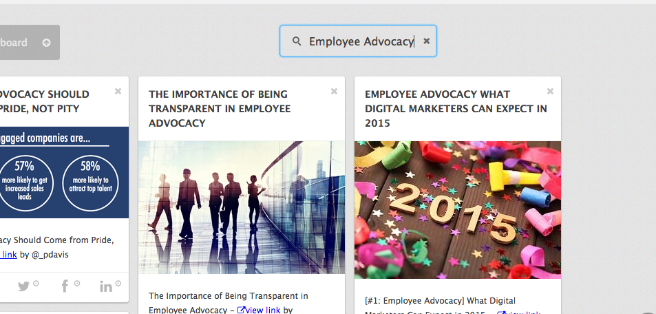Schedule Twitter share on Pride card
656x314 pixels.
pos(28,286)
